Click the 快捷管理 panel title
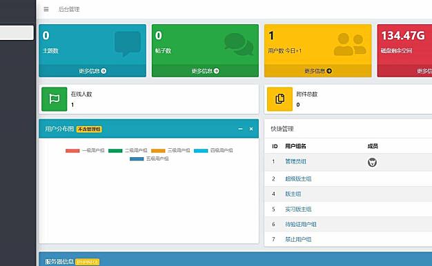Screen dimensions: 432x266 pyautogui.click(x=282, y=129)
